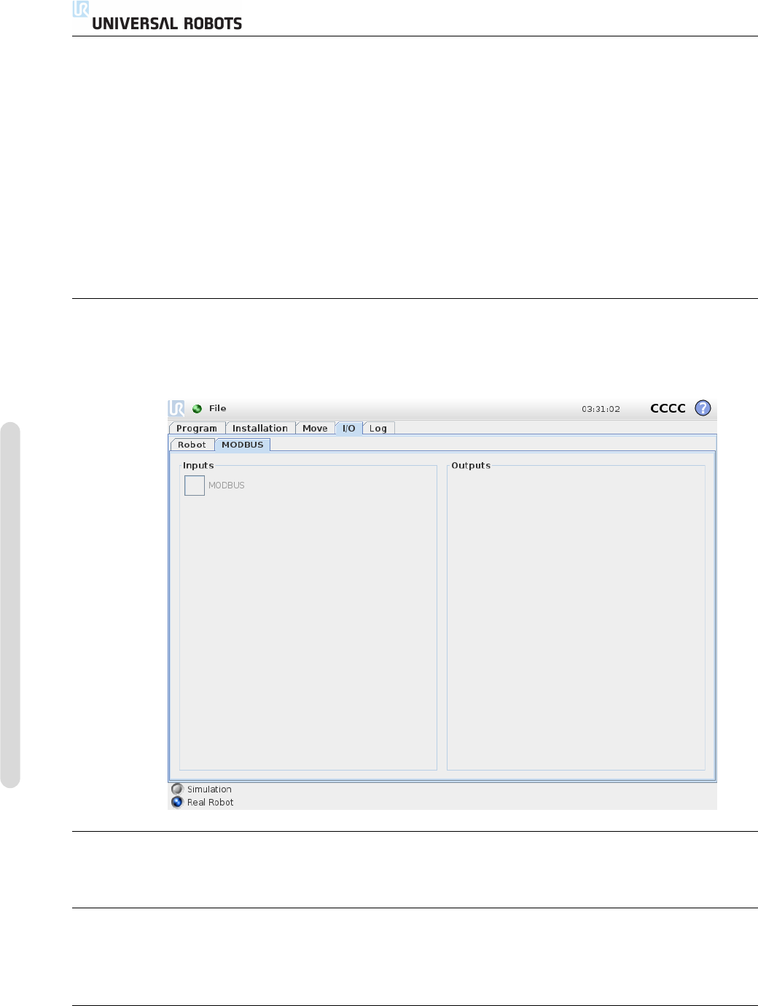Viewport: 758px width, 1006px height.
Task: Click the Outputs group label
Action: pyautogui.click(x=471, y=465)
